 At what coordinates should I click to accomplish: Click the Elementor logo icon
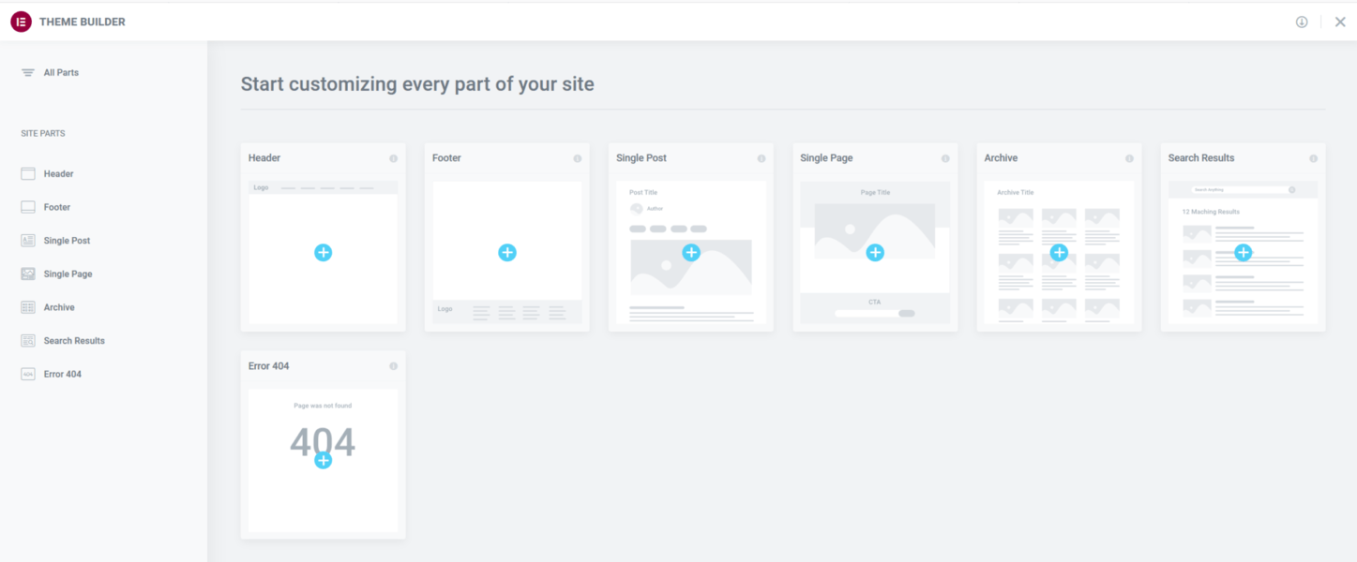tap(21, 22)
